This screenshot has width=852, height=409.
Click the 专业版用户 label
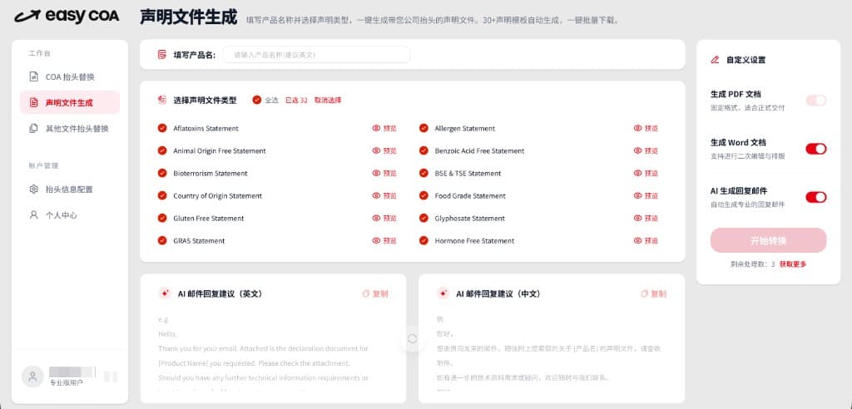[67, 383]
